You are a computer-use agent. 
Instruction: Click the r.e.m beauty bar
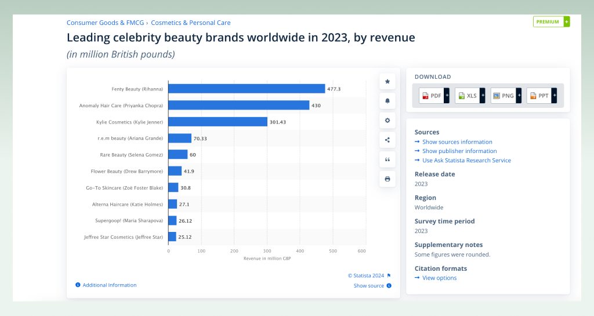click(180, 138)
